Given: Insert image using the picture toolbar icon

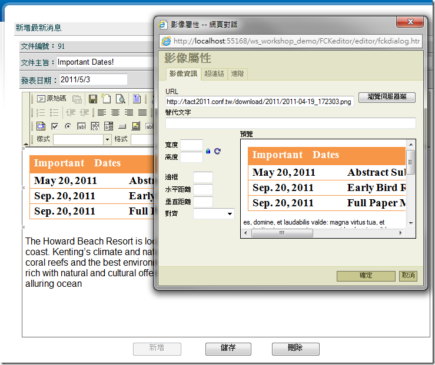Looking at the screenshot, I should tap(135, 126).
